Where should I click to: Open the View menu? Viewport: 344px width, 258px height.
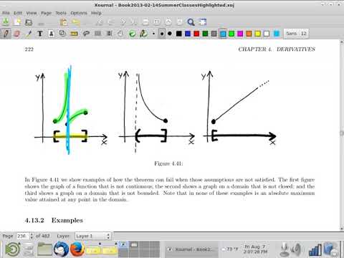(x=32, y=13)
